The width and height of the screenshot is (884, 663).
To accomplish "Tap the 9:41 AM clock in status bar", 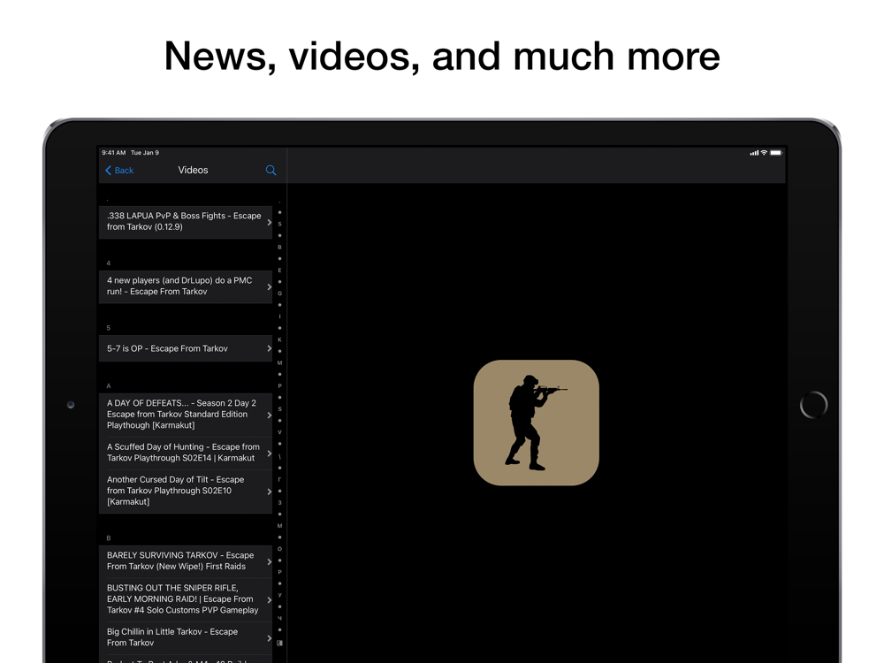I will coord(114,153).
